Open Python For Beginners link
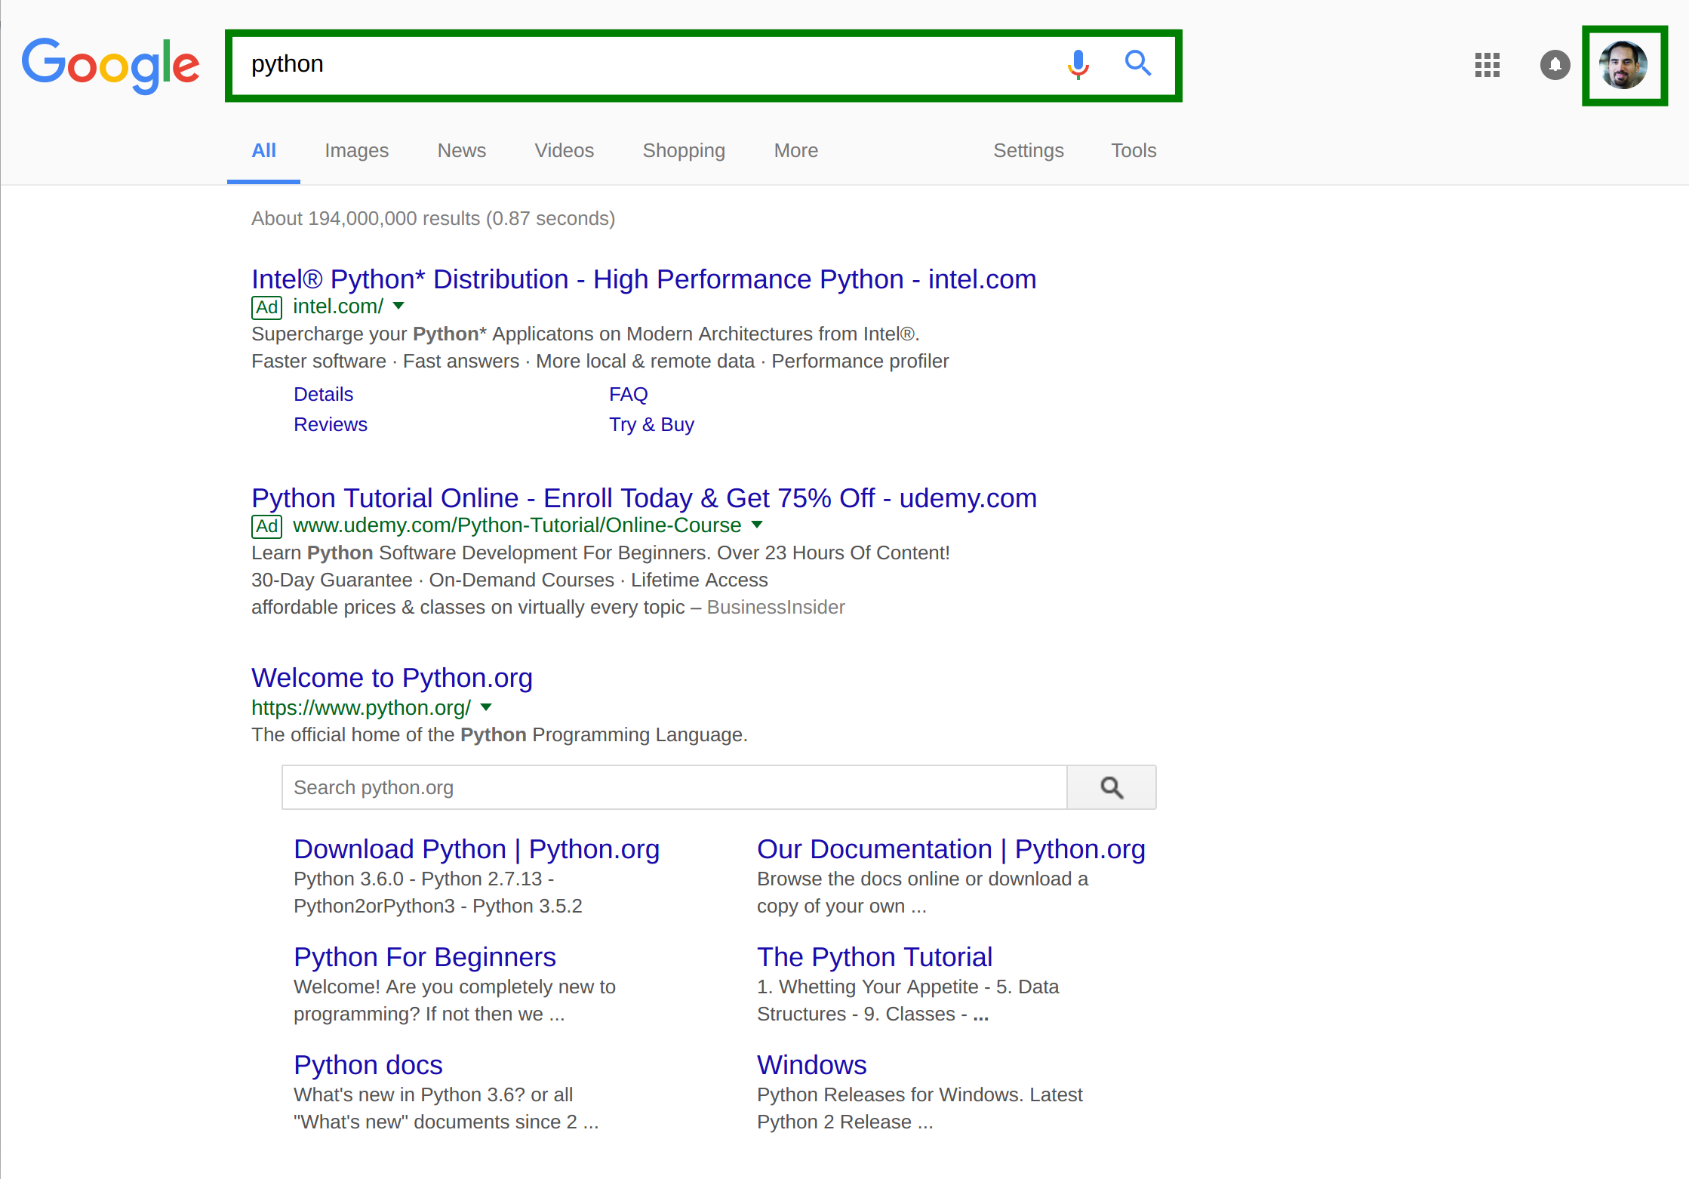 pos(424,957)
